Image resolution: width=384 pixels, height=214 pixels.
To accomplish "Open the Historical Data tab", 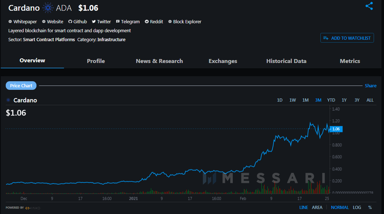I will [x=286, y=61].
